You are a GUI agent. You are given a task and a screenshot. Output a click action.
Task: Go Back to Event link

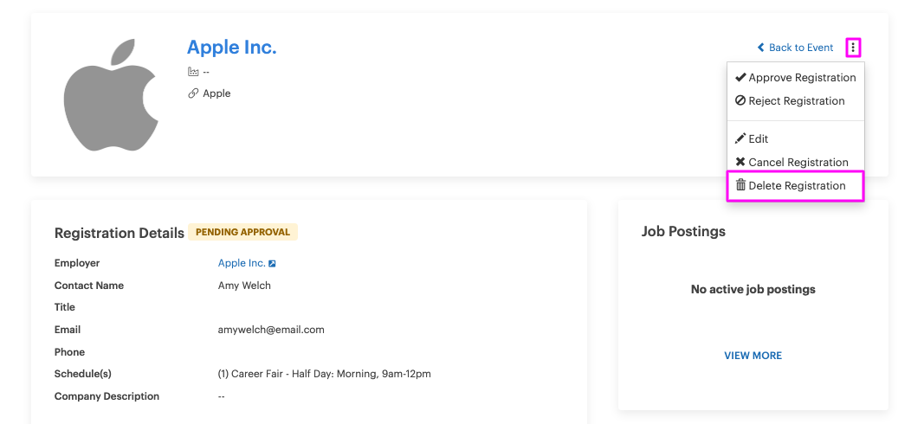pyautogui.click(x=795, y=48)
